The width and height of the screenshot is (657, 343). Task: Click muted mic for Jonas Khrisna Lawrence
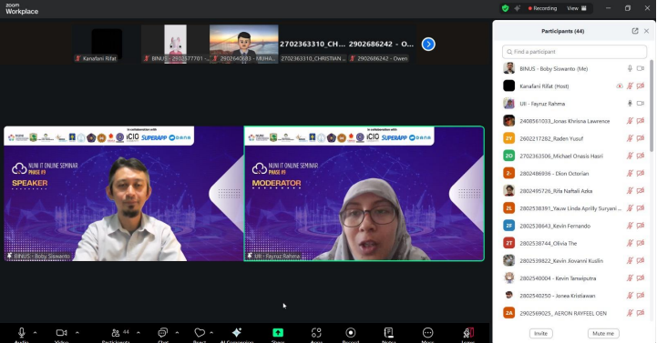(x=630, y=121)
